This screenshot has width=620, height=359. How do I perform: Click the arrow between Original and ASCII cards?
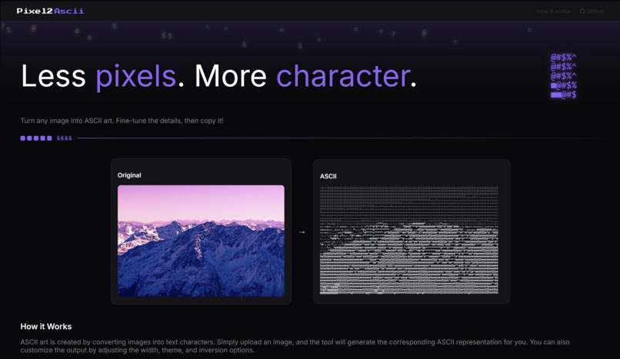click(302, 232)
